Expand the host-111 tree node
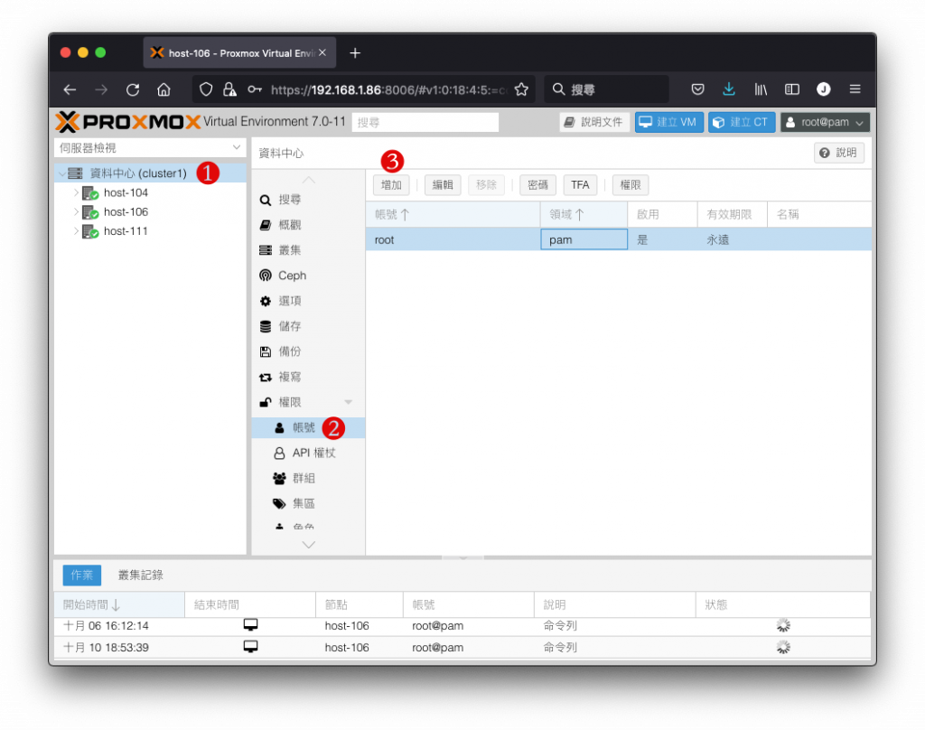The image size is (925, 730). tap(76, 230)
